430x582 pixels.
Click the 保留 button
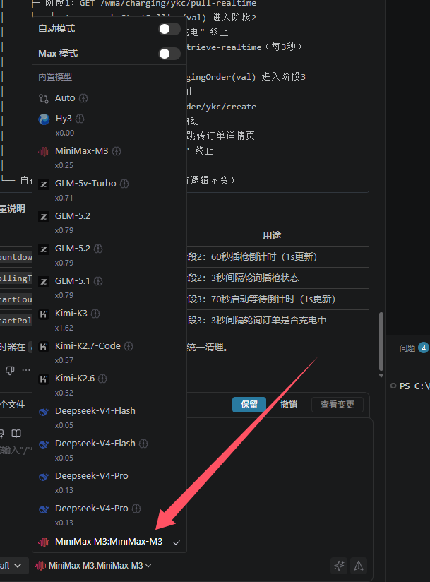249,404
